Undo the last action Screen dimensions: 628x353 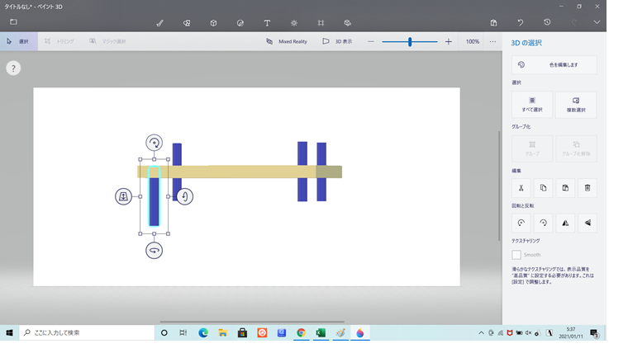click(x=521, y=23)
